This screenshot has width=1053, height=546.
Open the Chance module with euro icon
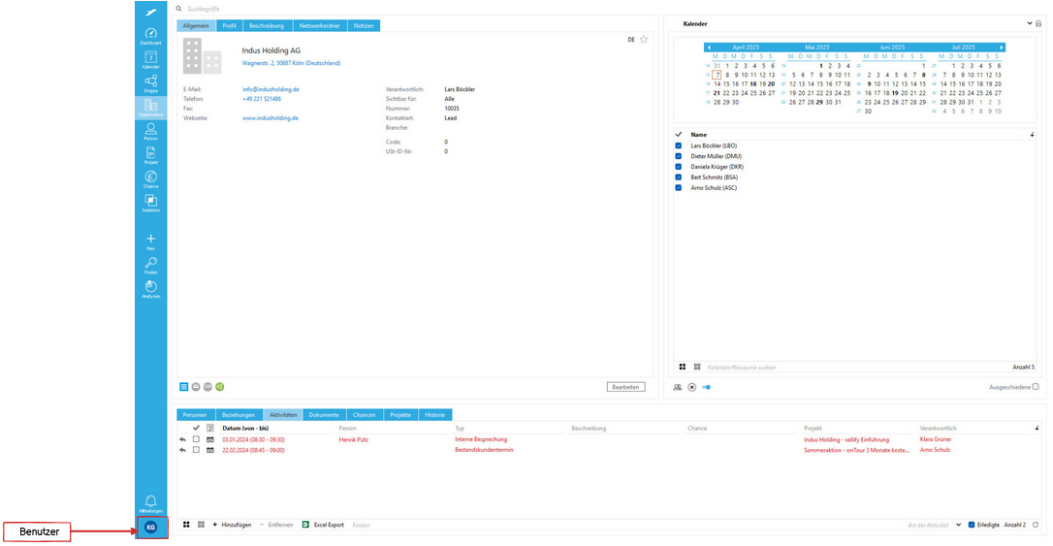click(150, 178)
